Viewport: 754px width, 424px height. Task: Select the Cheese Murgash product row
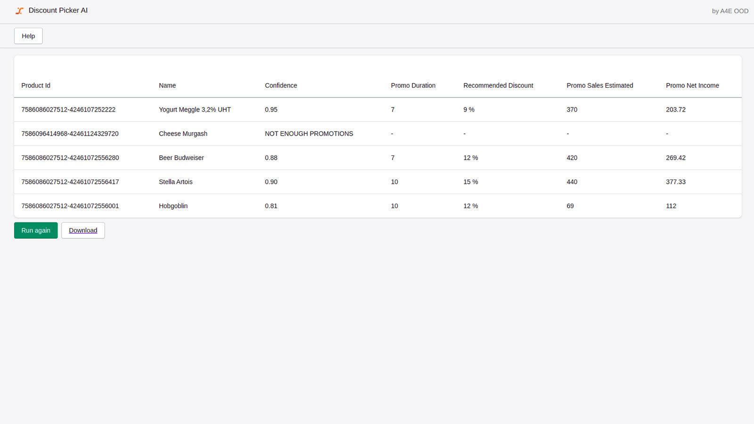183,133
